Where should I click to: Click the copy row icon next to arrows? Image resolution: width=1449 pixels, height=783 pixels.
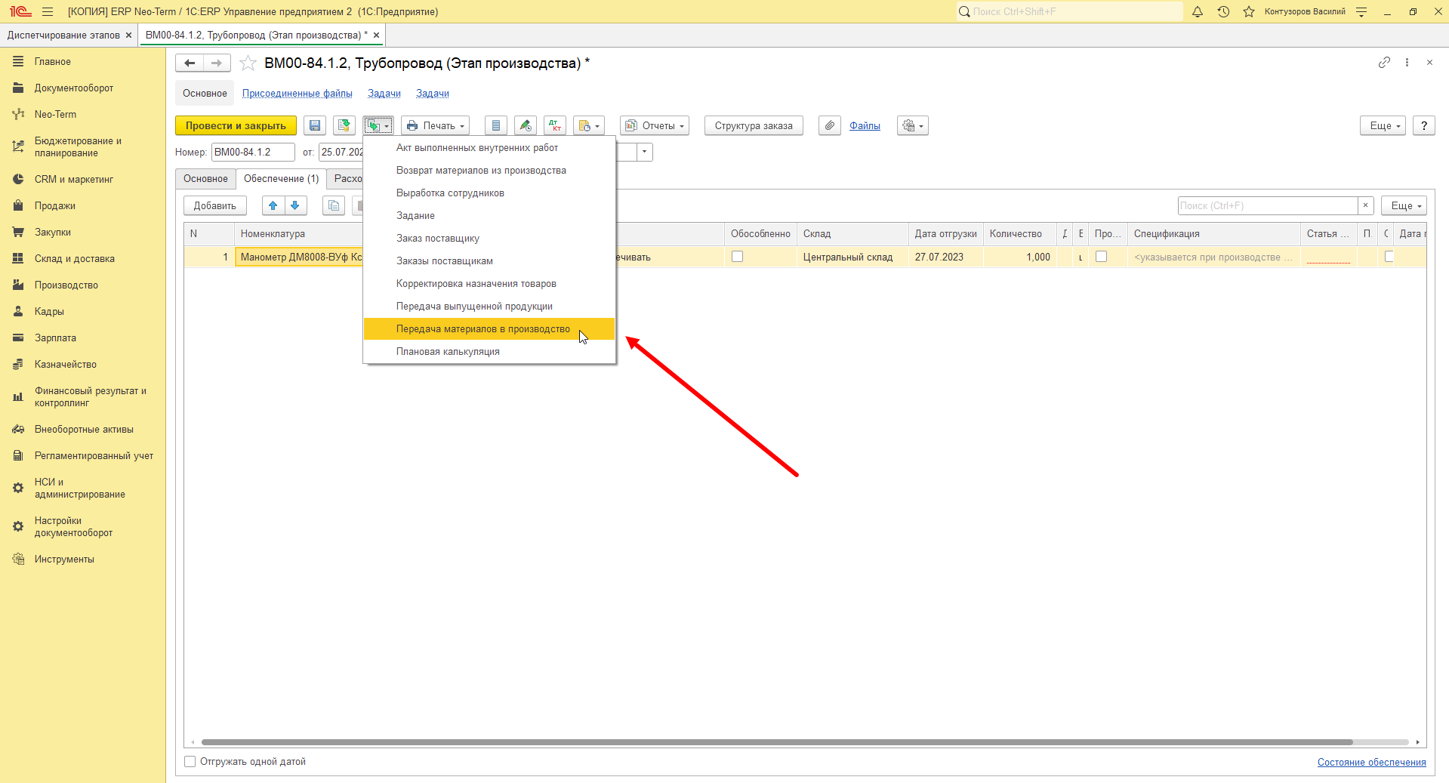coord(334,205)
